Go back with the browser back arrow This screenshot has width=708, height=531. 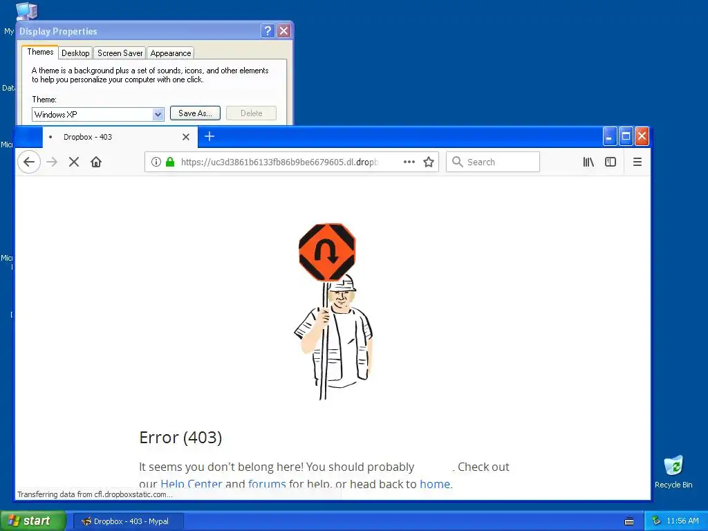29,162
